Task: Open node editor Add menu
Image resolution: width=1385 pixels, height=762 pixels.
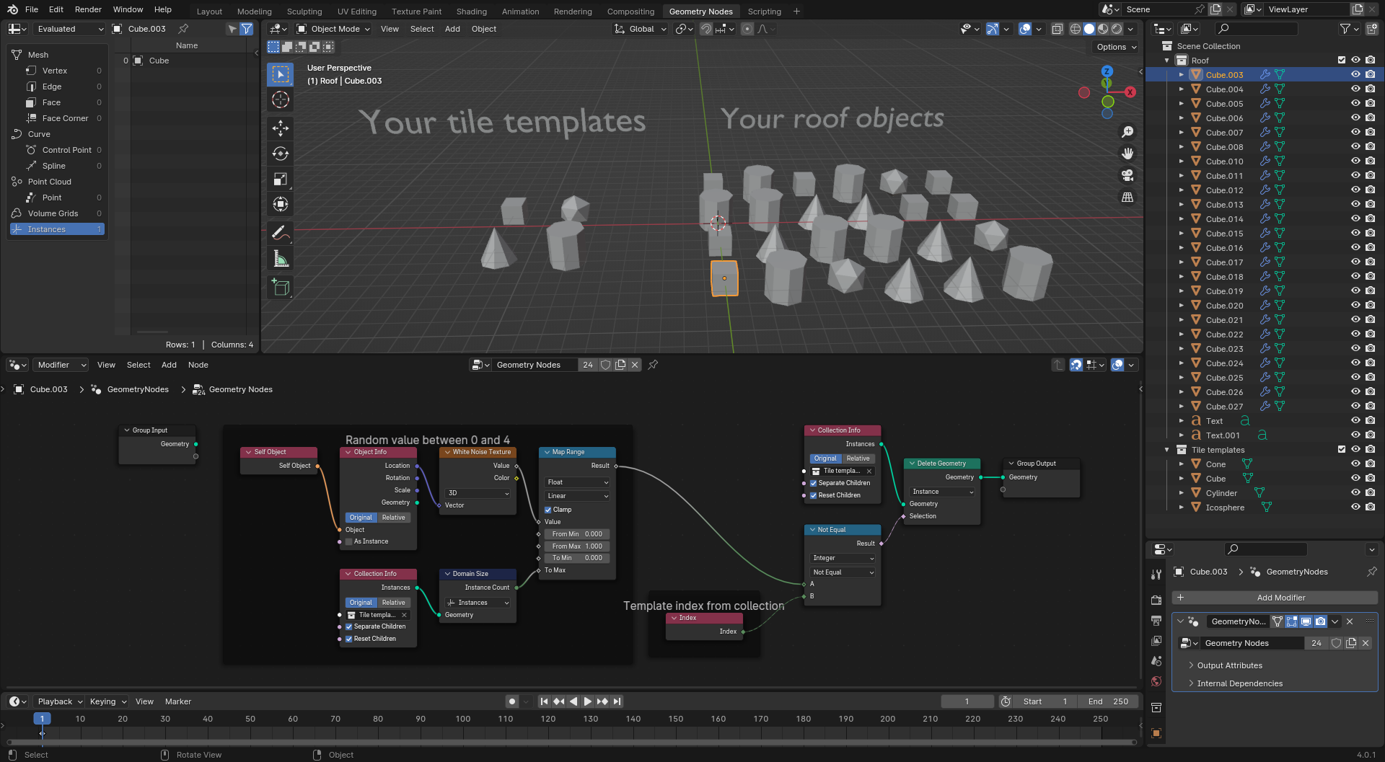Action: (169, 365)
